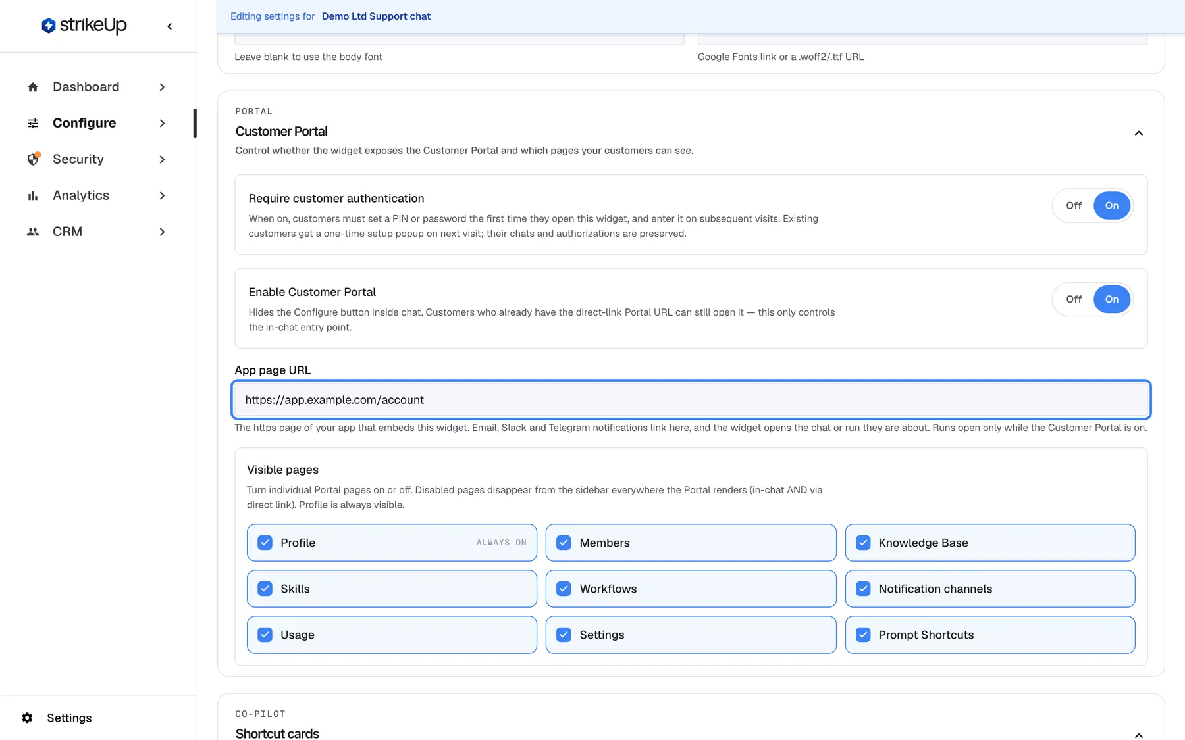Select On for Enable Customer Portal
The height and width of the screenshot is (740, 1185).
tap(1111, 299)
